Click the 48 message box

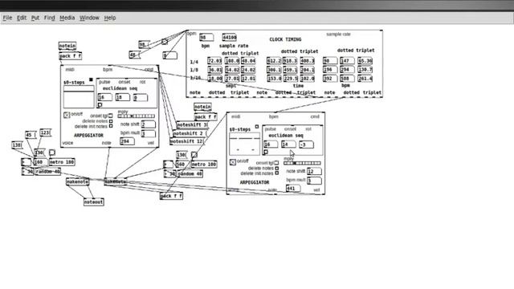[134, 55]
